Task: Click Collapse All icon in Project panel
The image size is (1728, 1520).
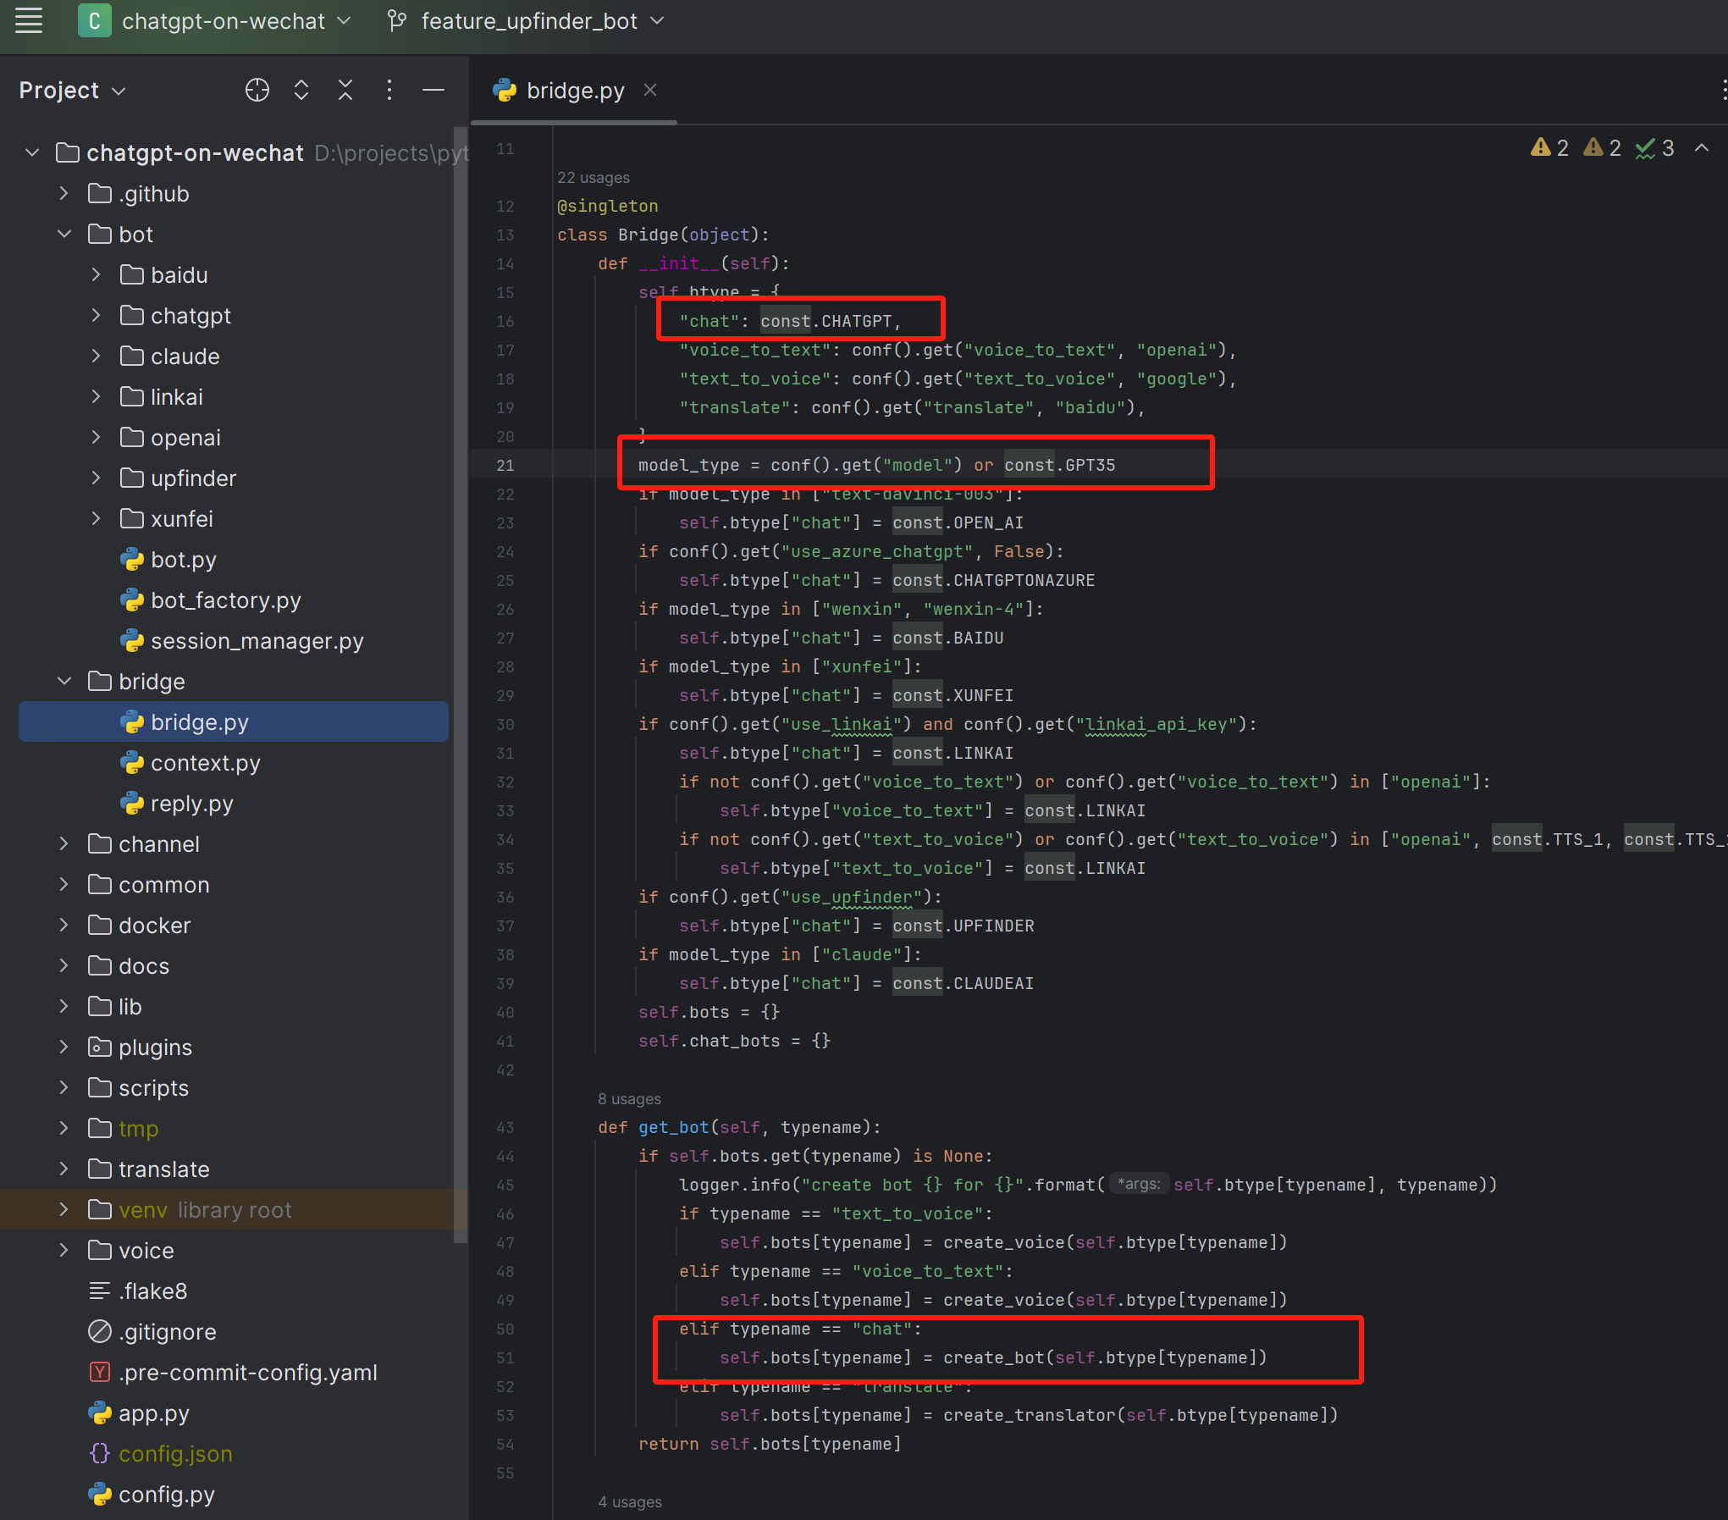Action: point(345,90)
